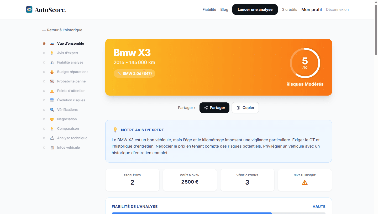
Task: Jump to Comparaison section
Action: pos(68,129)
